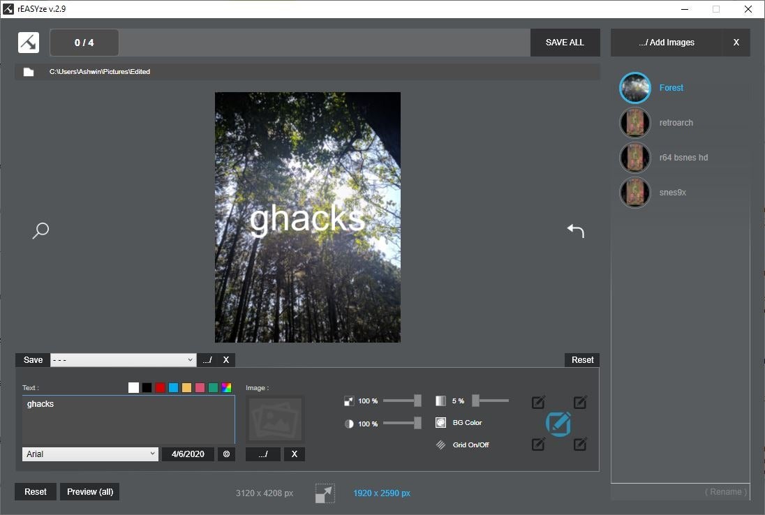Click the Save preset button

(x=34, y=360)
